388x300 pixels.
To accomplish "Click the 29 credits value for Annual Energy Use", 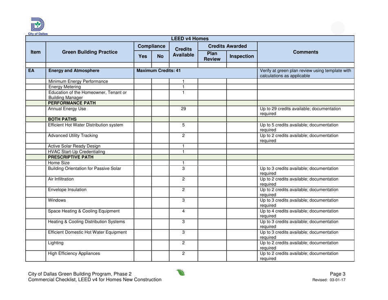I will (182, 108).
